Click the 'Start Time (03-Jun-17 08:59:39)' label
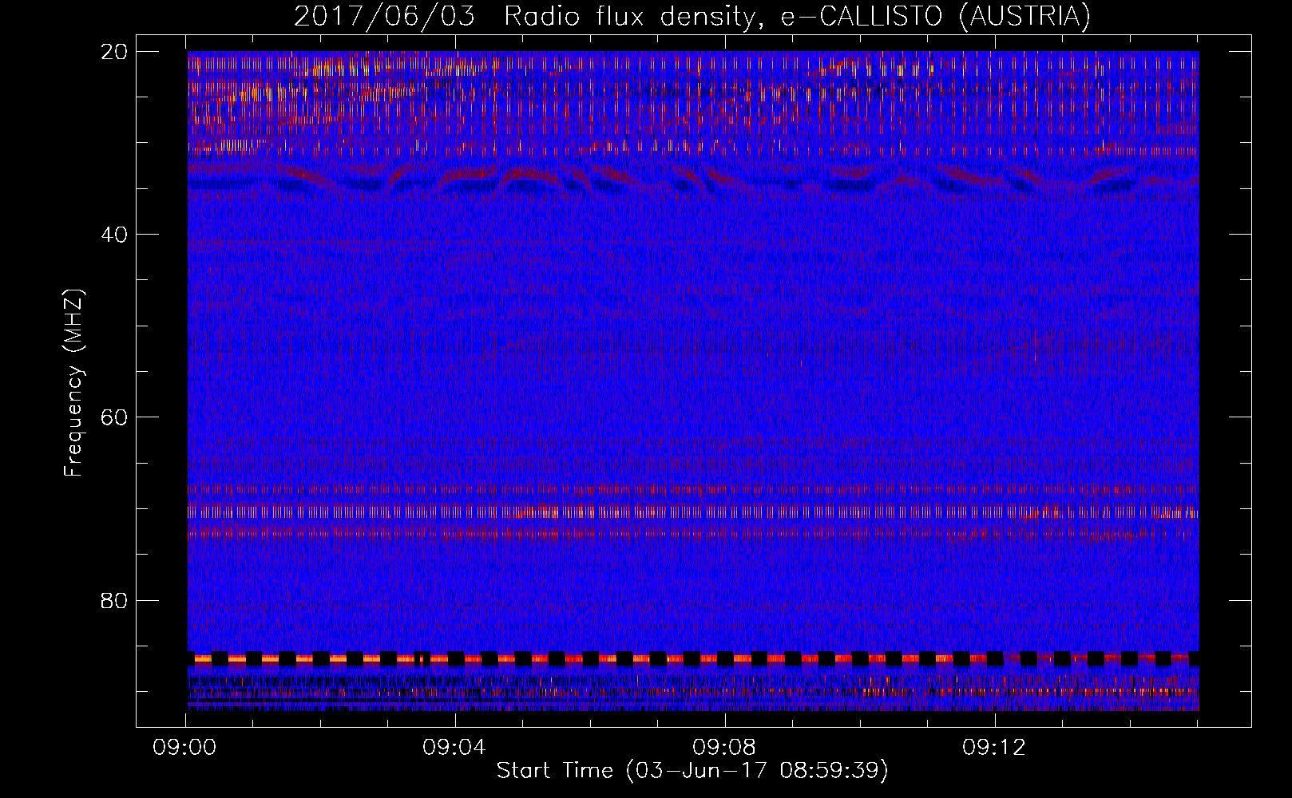This screenshot has height=798, width=1292. coord(692,771)
